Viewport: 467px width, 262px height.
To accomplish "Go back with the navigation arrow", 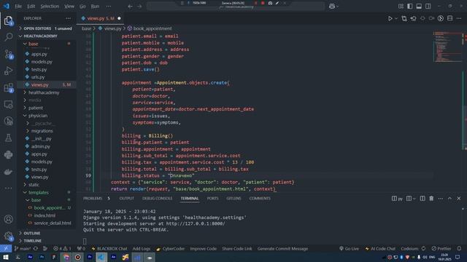I will [130, 7].
